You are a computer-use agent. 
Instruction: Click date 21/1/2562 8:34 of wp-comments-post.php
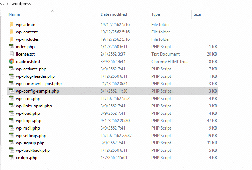pos(114,84)
